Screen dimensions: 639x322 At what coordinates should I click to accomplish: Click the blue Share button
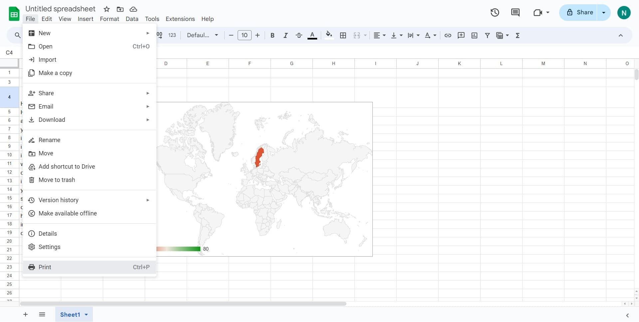tap(579, 13)
